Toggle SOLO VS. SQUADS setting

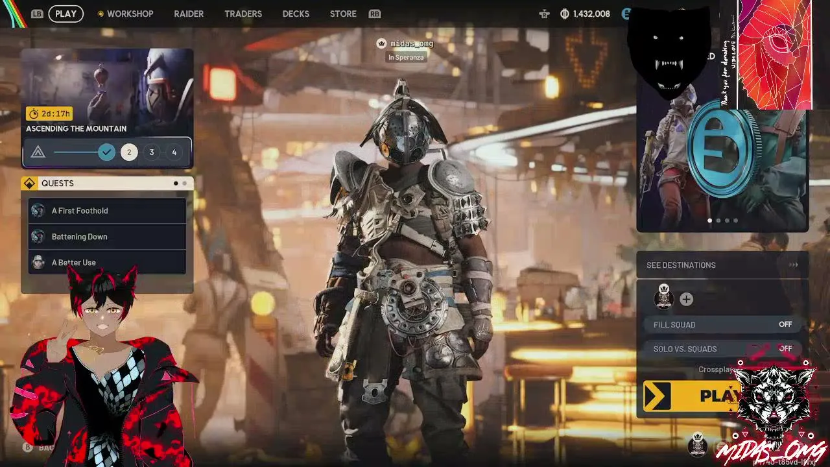722,349
